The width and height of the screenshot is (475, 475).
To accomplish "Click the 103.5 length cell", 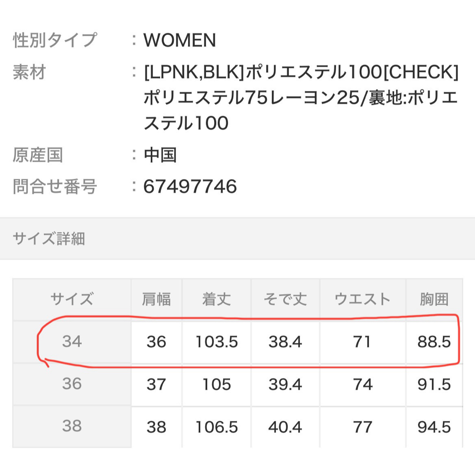I will coord(216,342).
